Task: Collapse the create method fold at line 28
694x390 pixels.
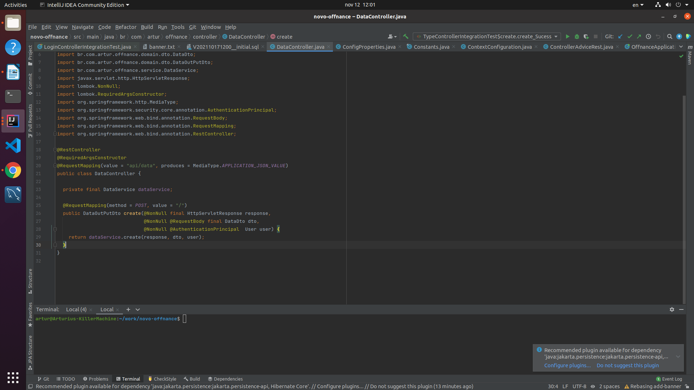Action: (55, 229)
